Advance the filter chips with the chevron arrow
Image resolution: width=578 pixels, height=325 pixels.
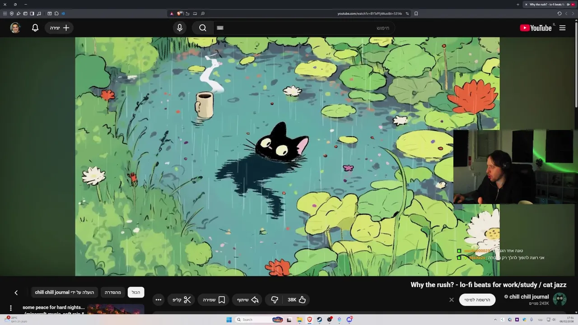16,292
